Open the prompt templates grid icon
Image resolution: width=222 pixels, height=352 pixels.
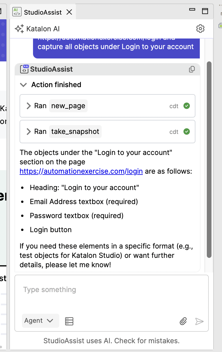tap(69, 321)
